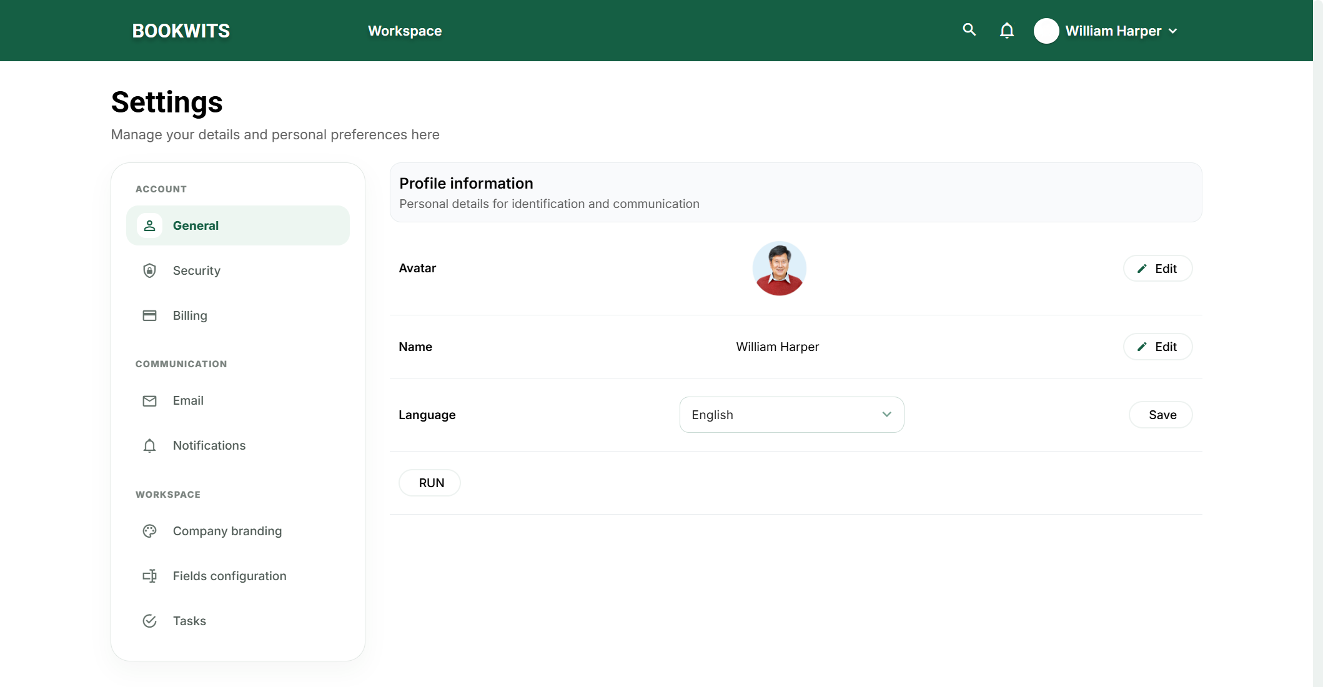Screen dimensions: 1323x687
Task: Open the Security settings section
Action: (x=238, y=270)
